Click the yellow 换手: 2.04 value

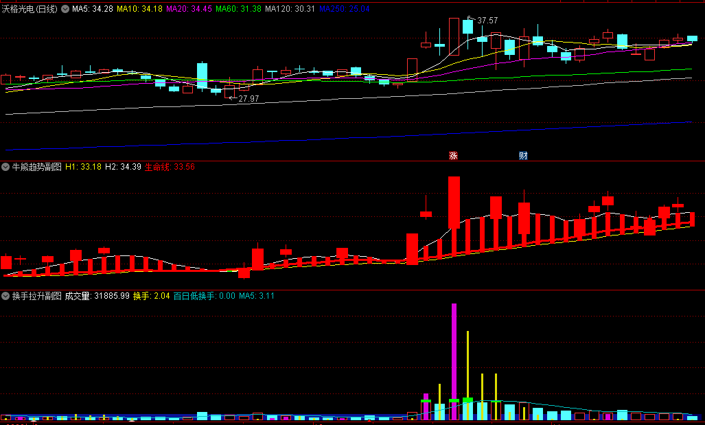(152, 296)
